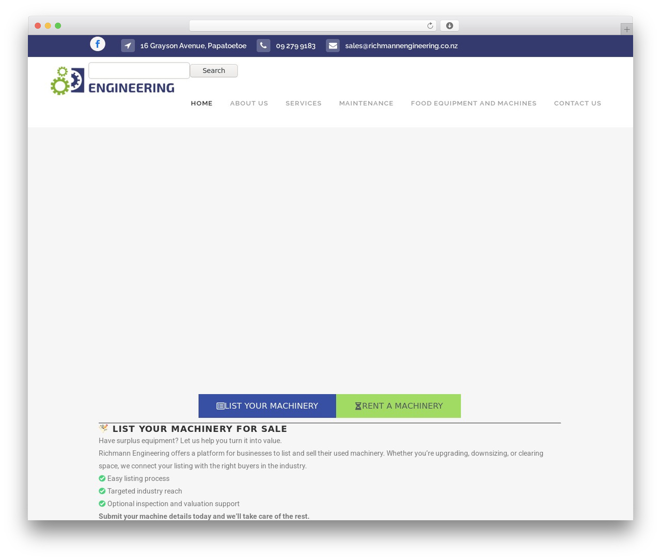Click the 'Easy listing process' bullet text
This screenshot has width=661, height=560.
[138, 478]
